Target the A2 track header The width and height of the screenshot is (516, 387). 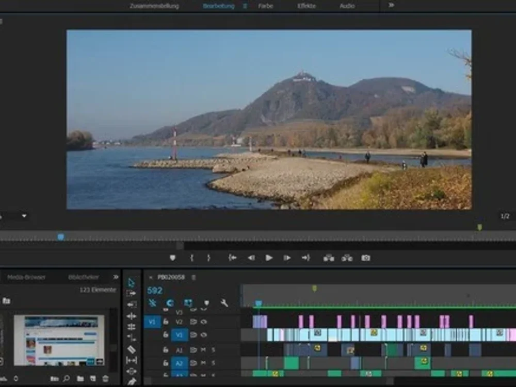(x=180, y=363)
